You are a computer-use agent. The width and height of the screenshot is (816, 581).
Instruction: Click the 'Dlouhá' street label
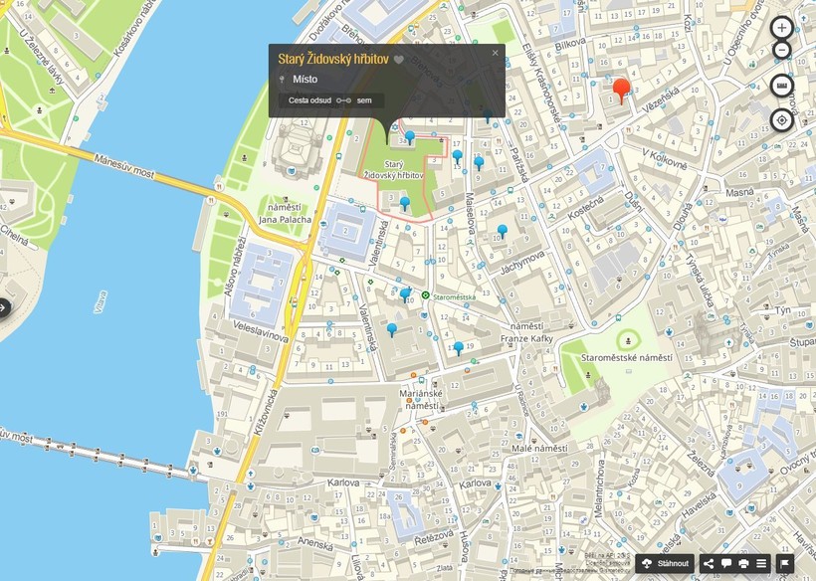point(683,216)
